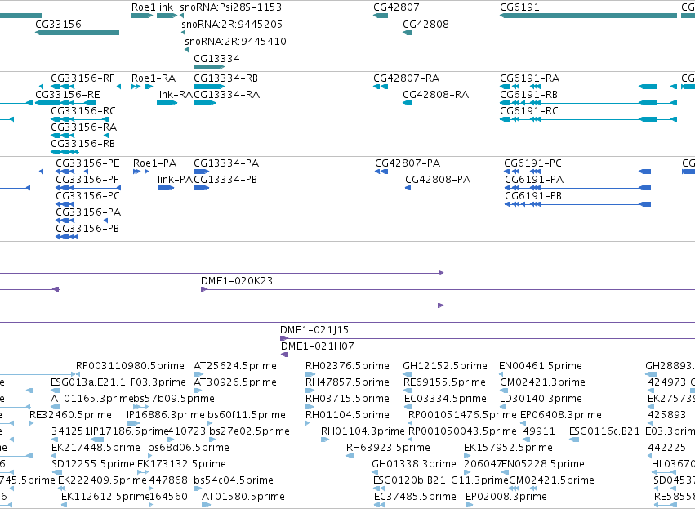The image size is (695, 509).
Task: Select EST RE32460.5prime
Action: [x=70, y=415]
